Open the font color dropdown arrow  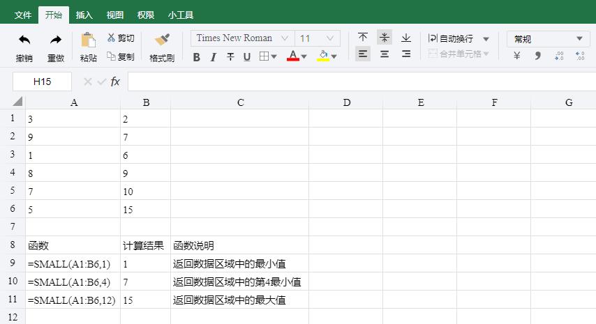click(304, 57)
